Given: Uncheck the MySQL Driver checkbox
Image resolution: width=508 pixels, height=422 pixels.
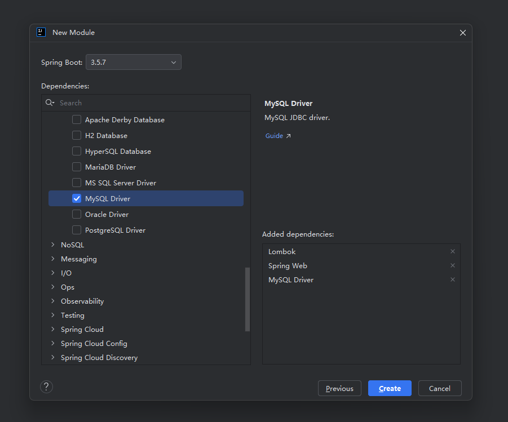Looking at the screenshot, I should [x=77, y=198].
